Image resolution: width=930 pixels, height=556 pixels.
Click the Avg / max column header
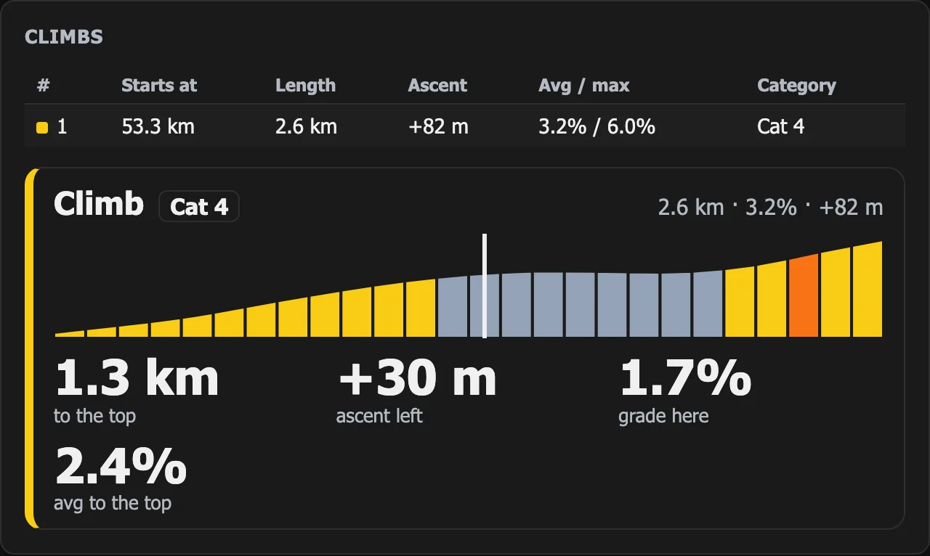click(x=583, y=86)
